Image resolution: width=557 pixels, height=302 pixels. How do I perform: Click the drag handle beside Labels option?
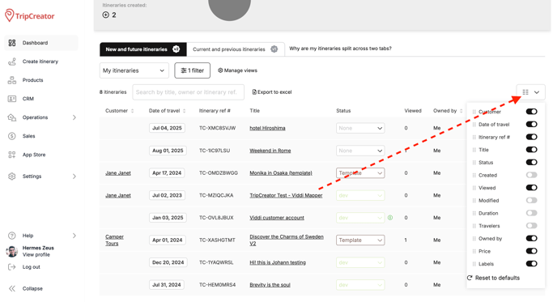click(x=474, y=264)
